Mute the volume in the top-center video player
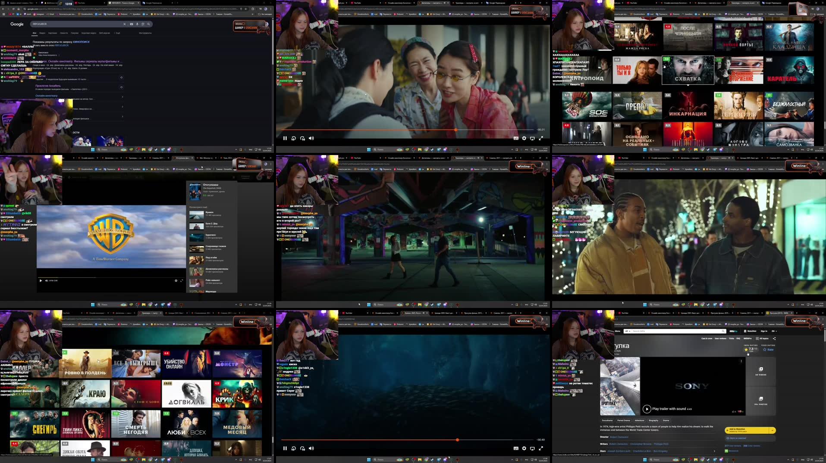This screenshot has height=463, width=826. 311,138
